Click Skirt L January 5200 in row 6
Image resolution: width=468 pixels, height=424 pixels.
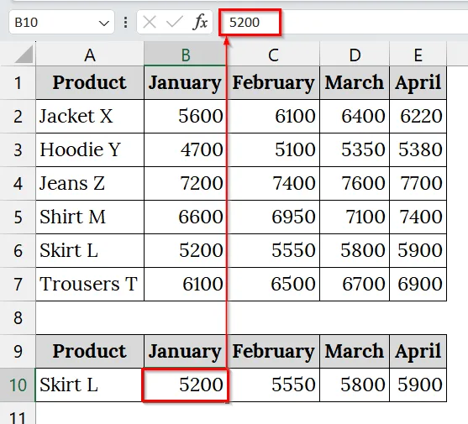(185, 250)
